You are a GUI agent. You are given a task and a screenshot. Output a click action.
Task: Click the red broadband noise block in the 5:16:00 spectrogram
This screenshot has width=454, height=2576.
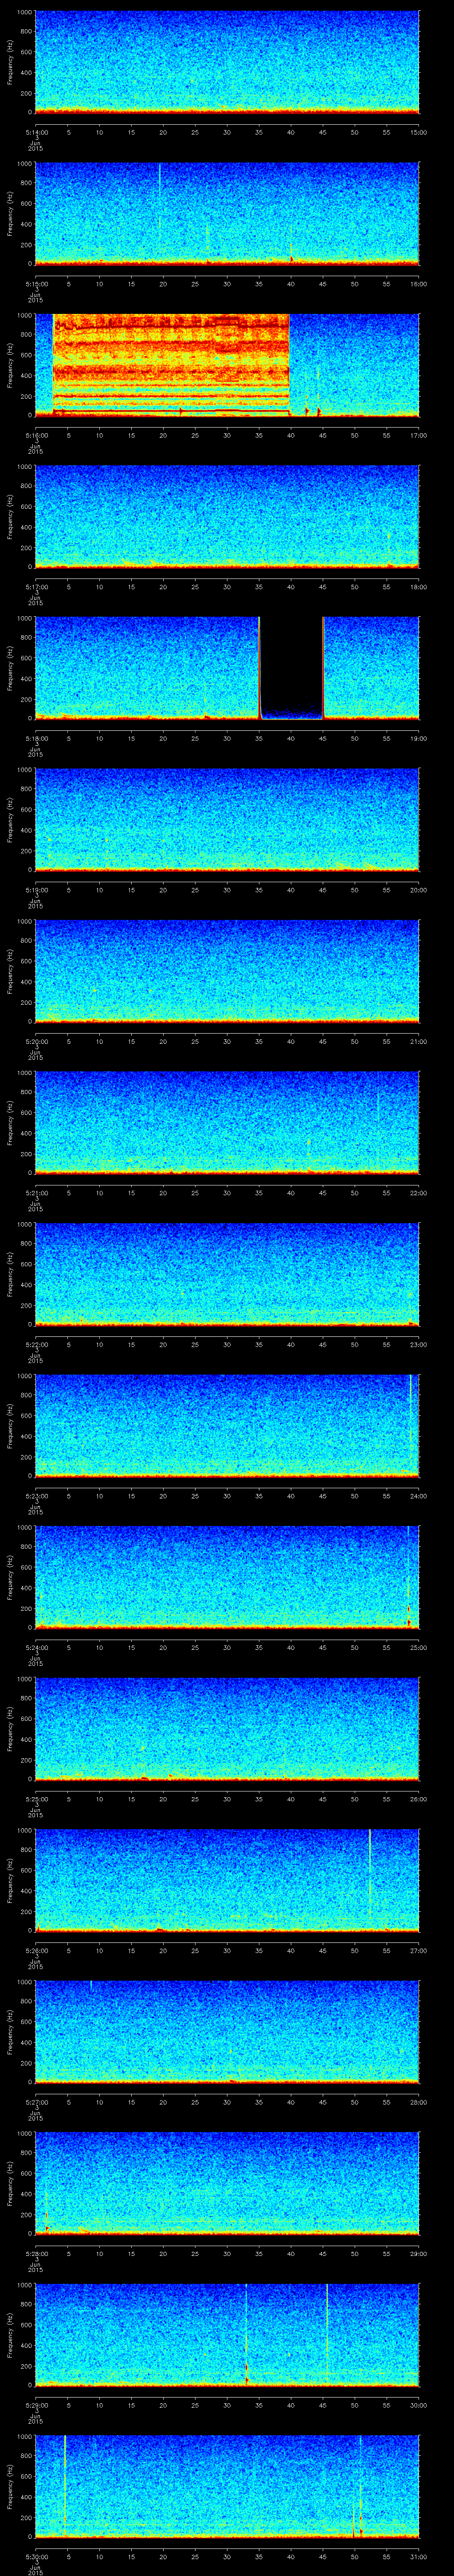tap(171, 364)
